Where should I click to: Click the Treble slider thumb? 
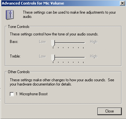(53, 58)
